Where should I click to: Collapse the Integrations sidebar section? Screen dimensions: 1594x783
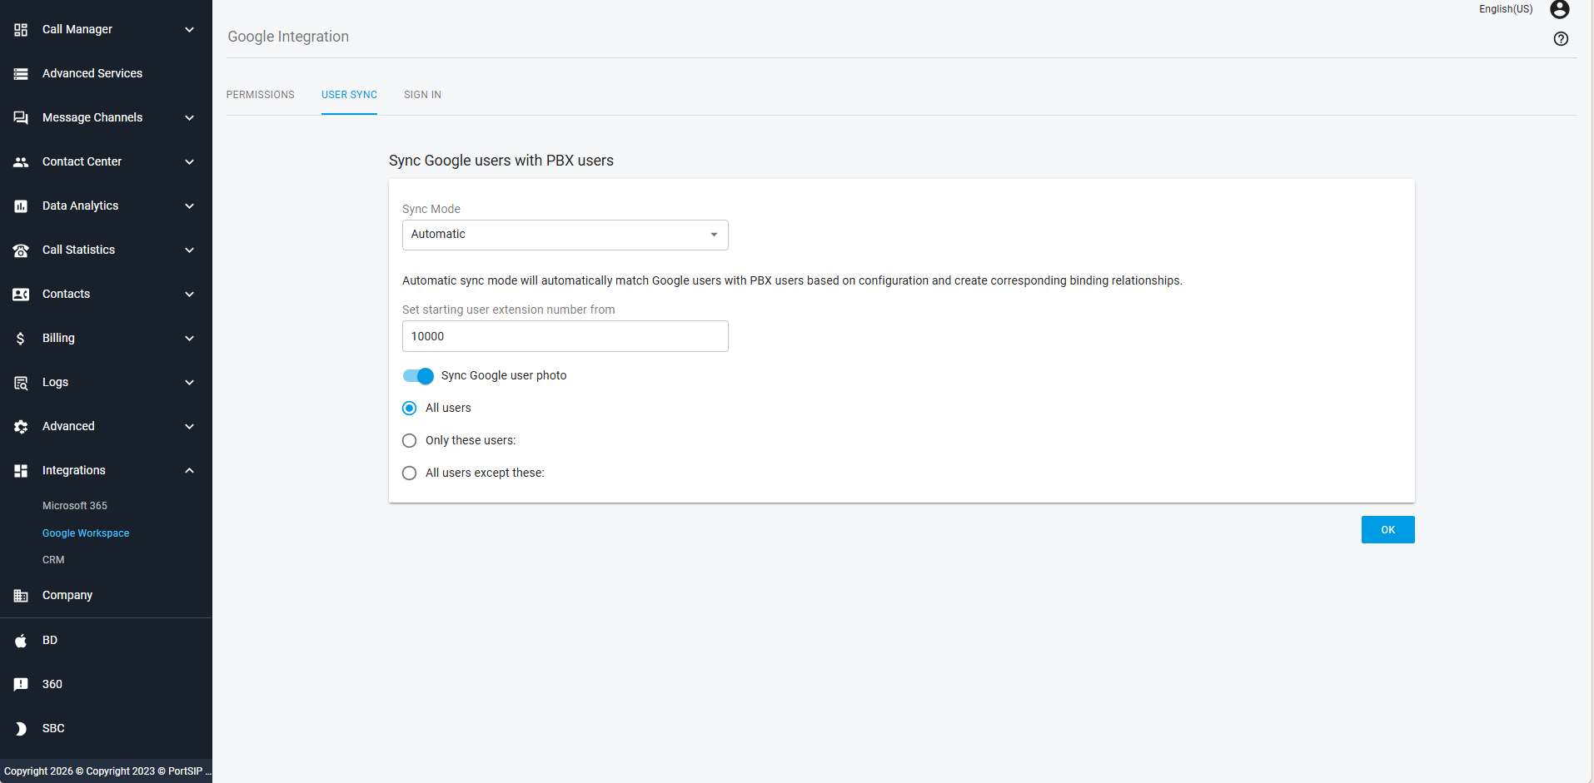click(x=189, y=471)
